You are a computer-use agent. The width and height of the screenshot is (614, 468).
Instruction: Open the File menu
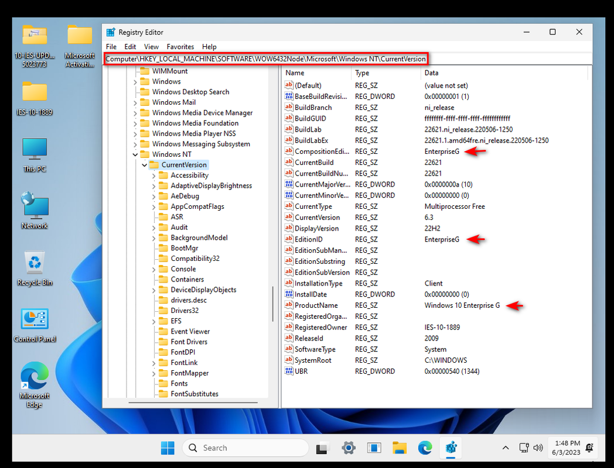[x=111, y=47]
